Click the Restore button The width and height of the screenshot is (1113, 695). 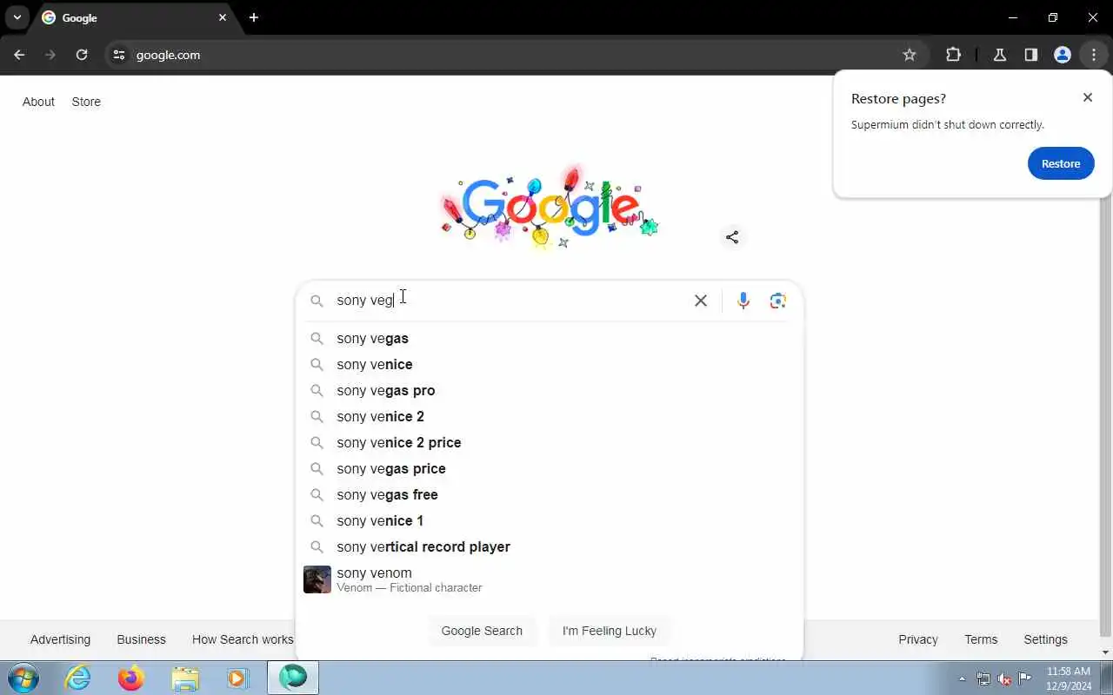tap(1061, 163)
